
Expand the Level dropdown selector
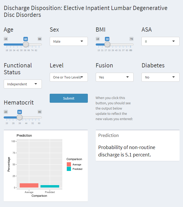point(68,77)
